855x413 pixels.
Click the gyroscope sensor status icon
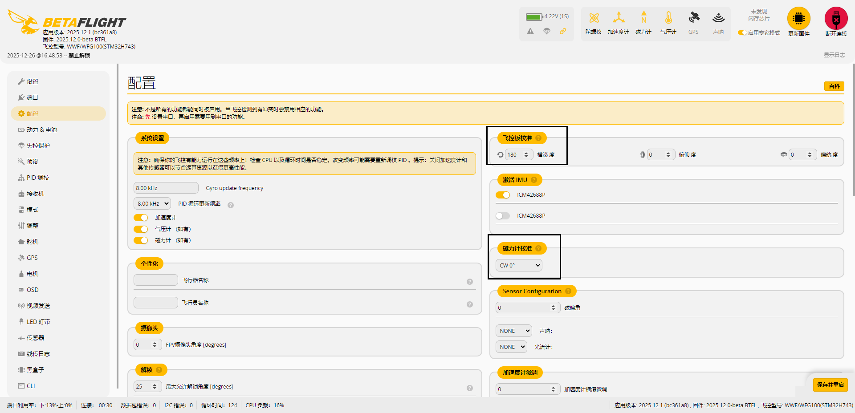[594, 18]
